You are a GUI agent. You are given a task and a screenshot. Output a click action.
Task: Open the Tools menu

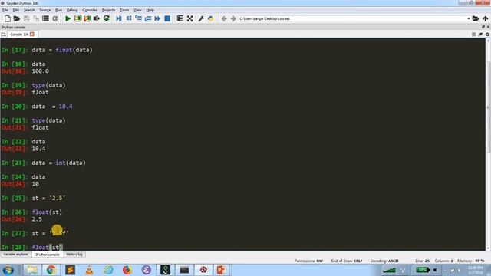124,10
